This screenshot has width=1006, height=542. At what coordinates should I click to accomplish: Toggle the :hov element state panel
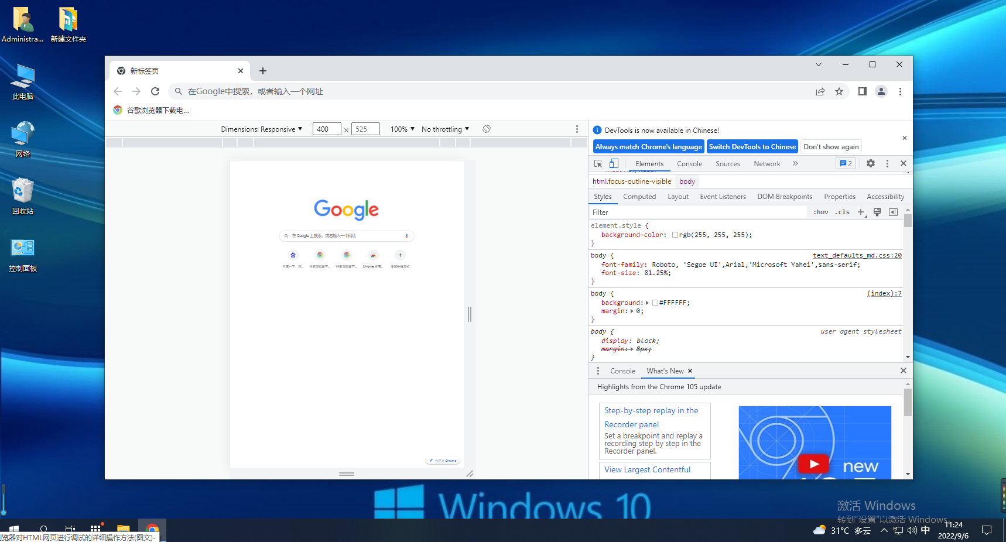point(820,212)
